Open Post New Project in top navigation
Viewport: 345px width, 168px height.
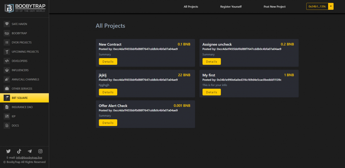point(275,7)
